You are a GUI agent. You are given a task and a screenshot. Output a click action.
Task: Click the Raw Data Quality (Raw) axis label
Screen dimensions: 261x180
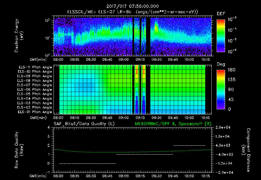point(19,150)
